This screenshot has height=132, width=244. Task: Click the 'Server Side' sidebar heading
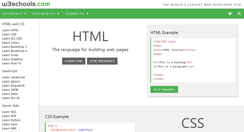[10, 106]
